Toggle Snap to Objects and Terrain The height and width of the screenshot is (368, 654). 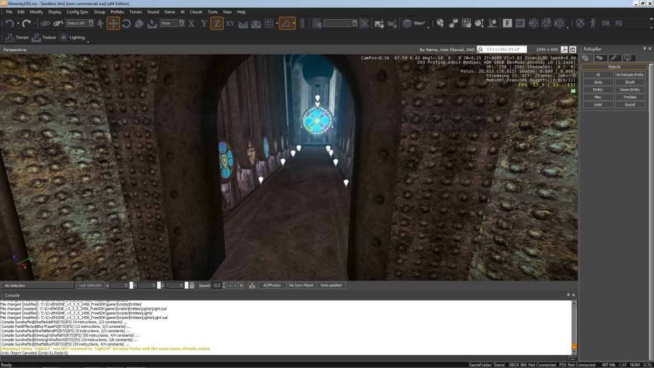point(255,24)
